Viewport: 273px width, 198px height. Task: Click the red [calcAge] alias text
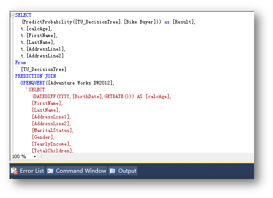pos(157,97)
